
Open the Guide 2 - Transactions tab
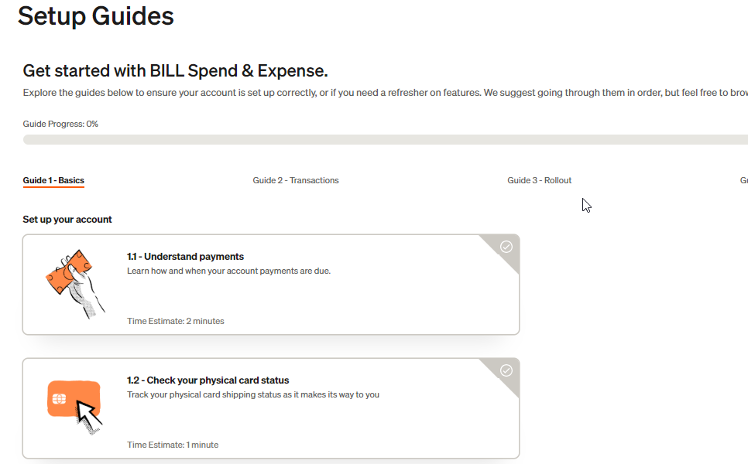[x=296, y=180]
